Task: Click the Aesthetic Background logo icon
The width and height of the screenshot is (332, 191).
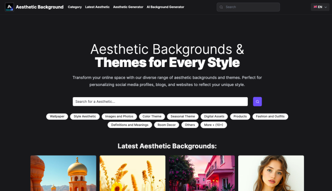Action: (x=9, y=7)
